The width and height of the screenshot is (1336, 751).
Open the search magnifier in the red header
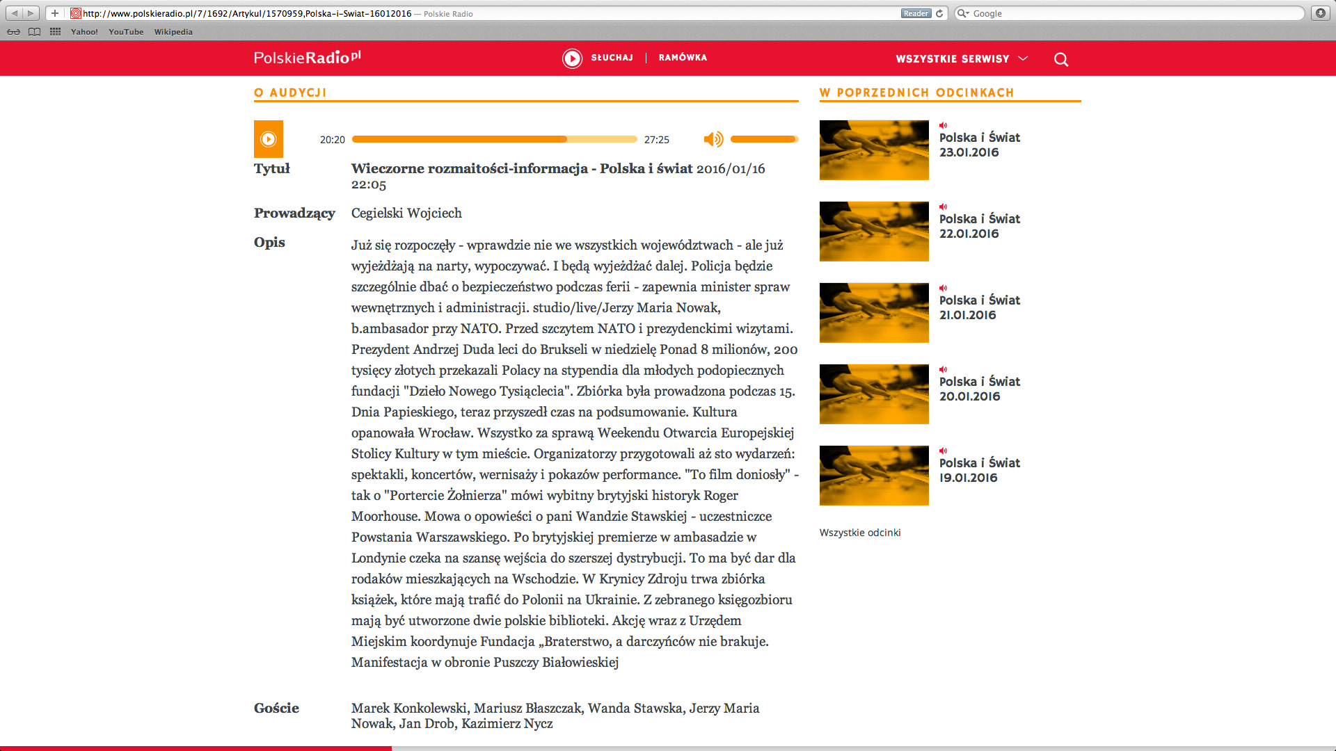pos(1061,59)
